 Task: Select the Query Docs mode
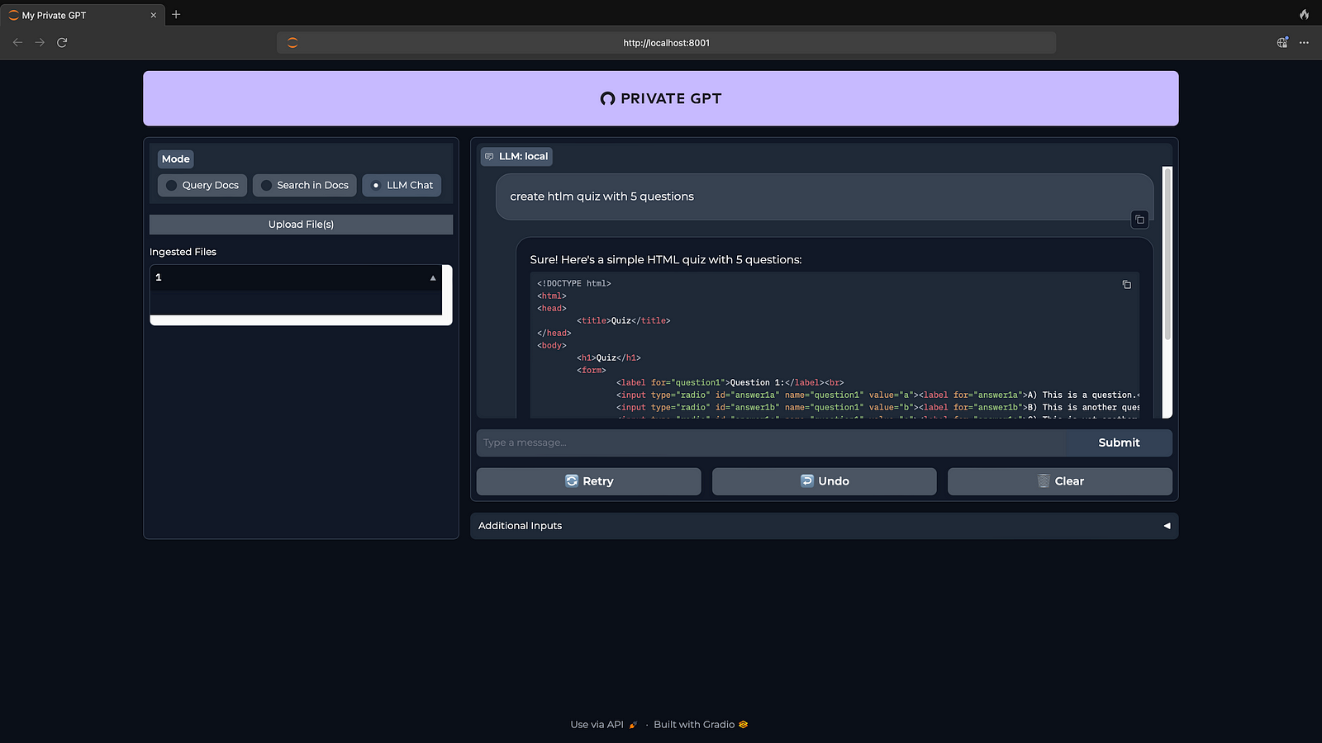pos(202,186)
